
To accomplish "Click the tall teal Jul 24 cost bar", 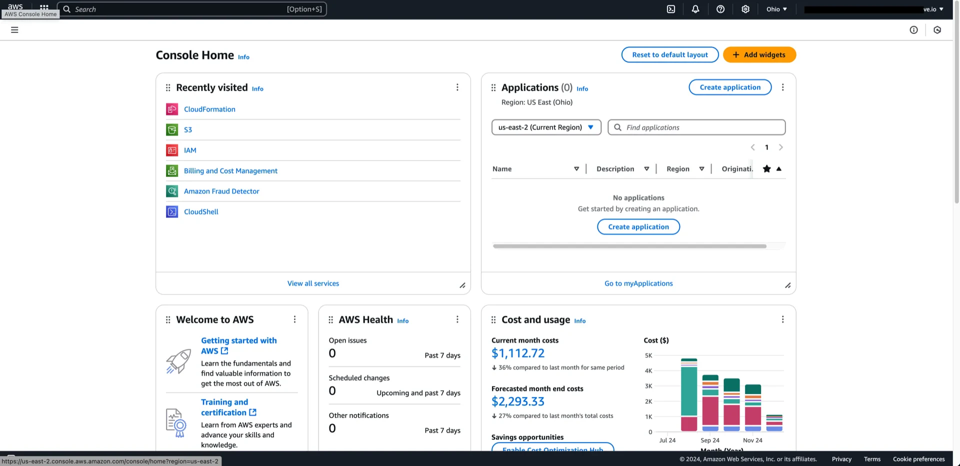I will [689, 391].
